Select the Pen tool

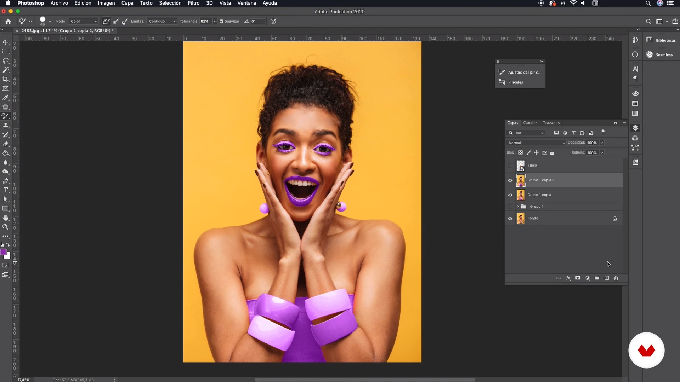click(x=6, y=181)
